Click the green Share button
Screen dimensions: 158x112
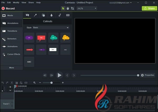coord(149,8)
